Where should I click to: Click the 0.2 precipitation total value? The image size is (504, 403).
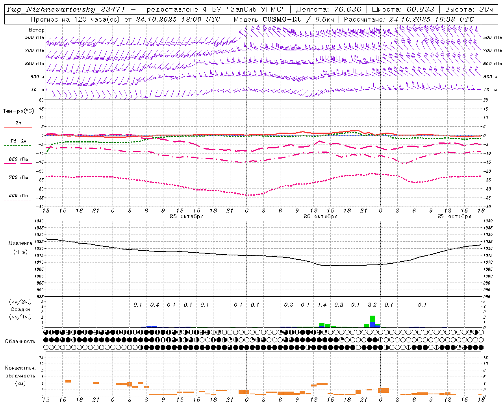point(289,305)
